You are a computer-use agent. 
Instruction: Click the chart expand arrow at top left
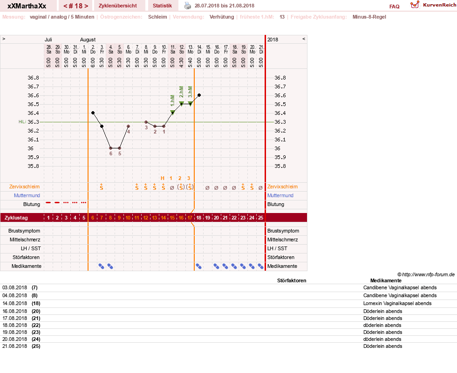click(4, 39)
